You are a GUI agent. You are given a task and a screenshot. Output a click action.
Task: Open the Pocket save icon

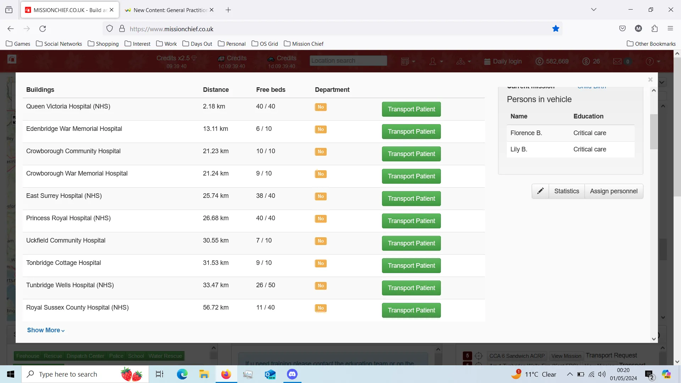[x=622, y=29]
